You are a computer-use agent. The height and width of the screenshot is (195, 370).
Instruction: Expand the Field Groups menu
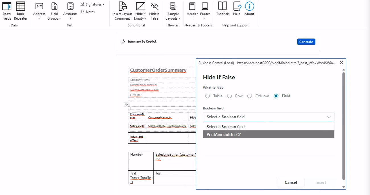pos(54,11)
